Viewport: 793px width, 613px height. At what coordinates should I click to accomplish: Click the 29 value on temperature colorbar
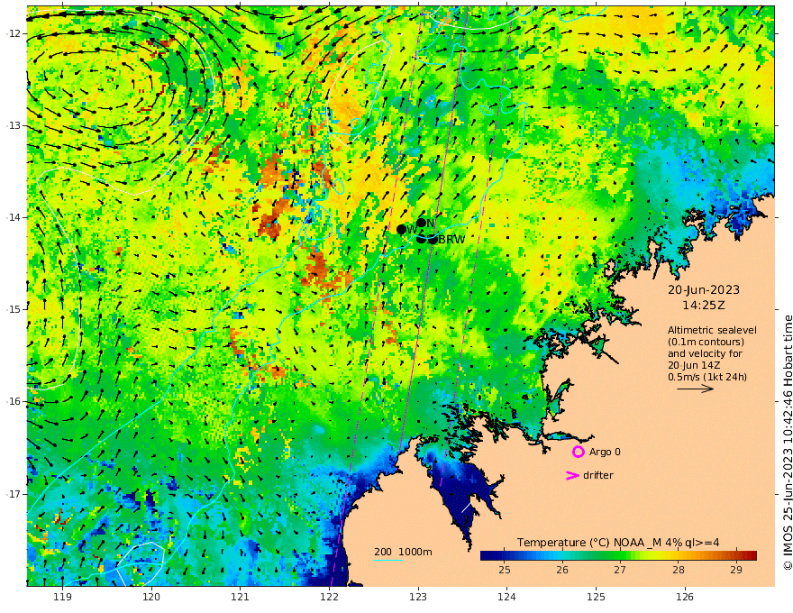coord(736,570)
